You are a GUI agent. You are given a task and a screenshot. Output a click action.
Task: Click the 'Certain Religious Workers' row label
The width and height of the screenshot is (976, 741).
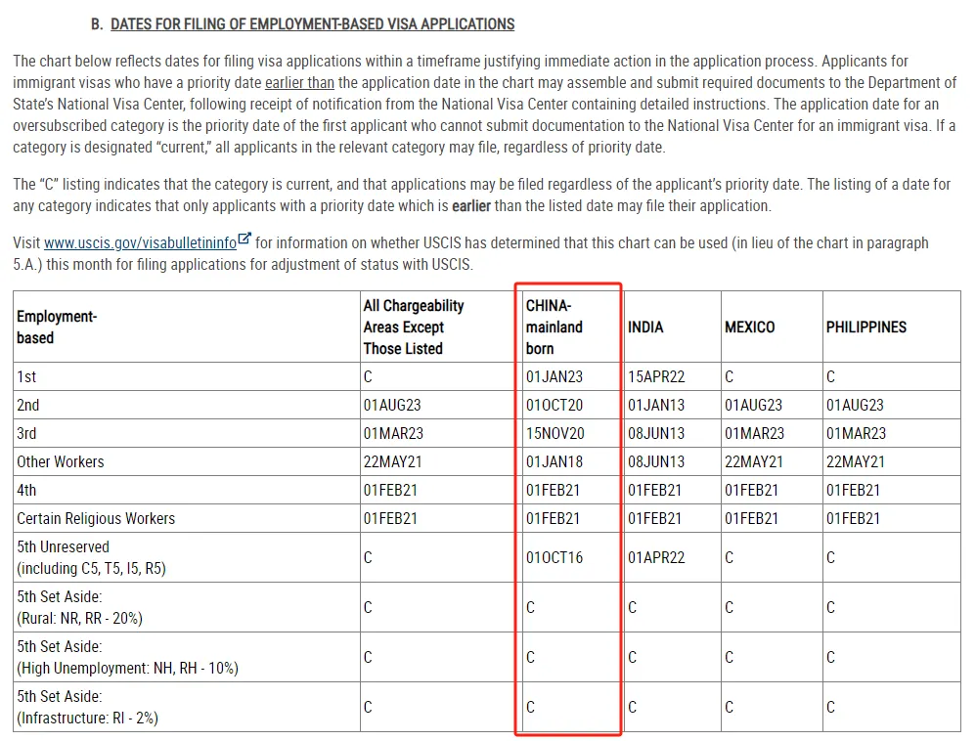tap(96, 518)
